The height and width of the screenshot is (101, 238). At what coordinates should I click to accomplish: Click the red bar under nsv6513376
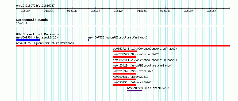(125, 74)
